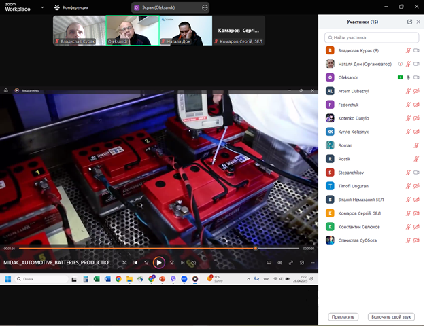Select the Экран (Oleksandr) shared screen pill

point(170,8)
